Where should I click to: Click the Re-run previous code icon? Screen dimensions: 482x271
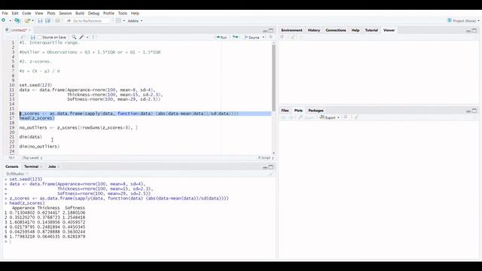click(235, 37)
